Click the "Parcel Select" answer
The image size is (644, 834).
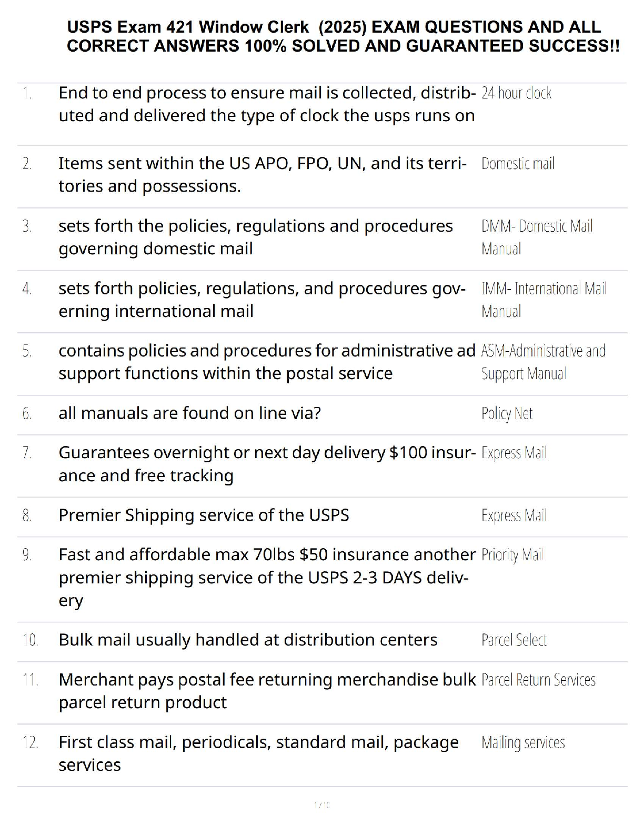514,640
